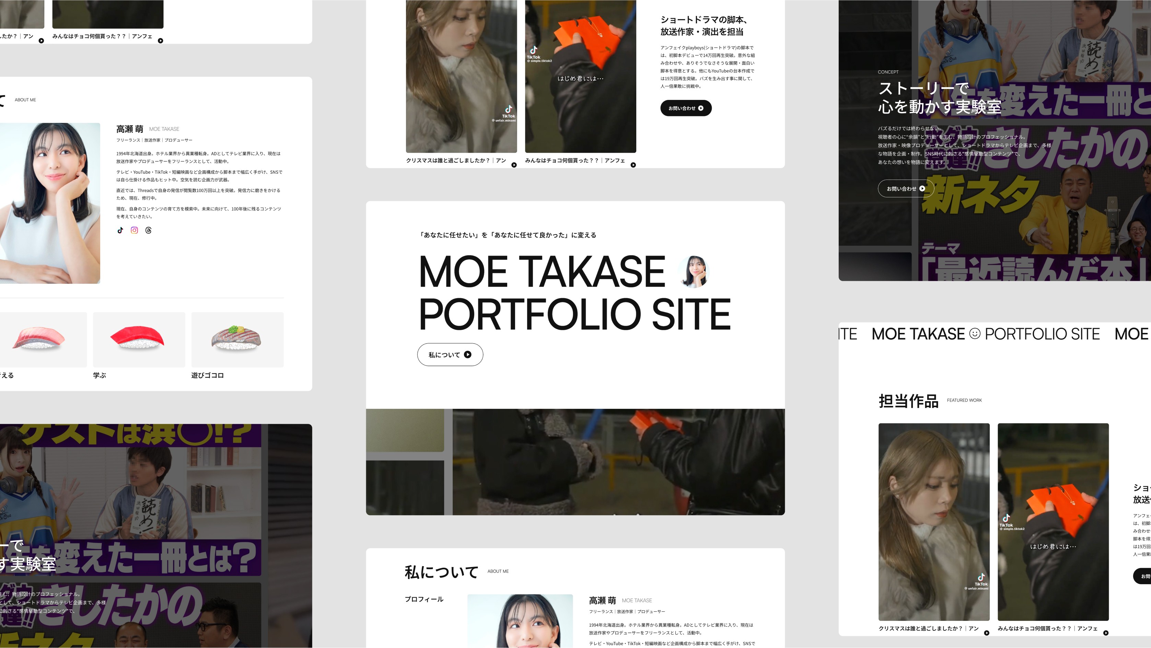The height and width of the screenshot is (648, 1151).
Task: Open the クリスマスは誰と過ごしましたか caption link beside ショートドラマ heading
Action: tap(456, 160)
